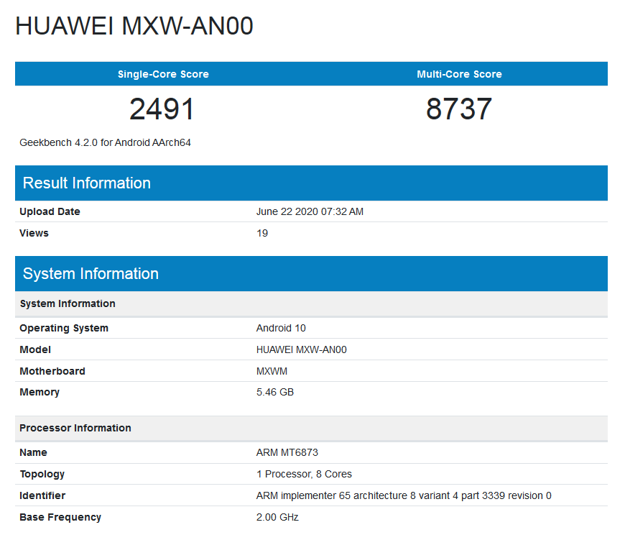Click the Model value HUAWEI MXW-AN00
625x535 pixels.
301,349
